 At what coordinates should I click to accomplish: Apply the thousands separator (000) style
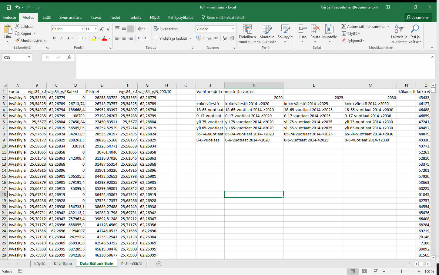click(216, 38)
